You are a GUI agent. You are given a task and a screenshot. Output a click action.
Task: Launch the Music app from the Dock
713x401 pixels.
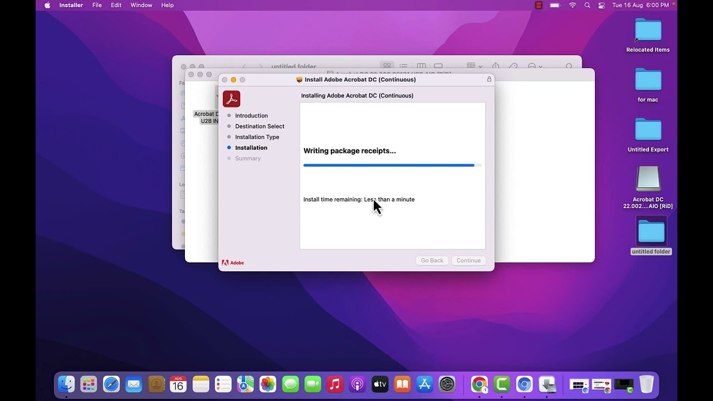(x=335, y=384)
